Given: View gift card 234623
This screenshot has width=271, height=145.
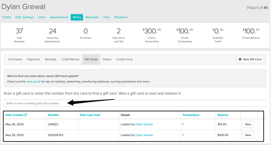Looking at the screenshot, I should tap(248, 124).
